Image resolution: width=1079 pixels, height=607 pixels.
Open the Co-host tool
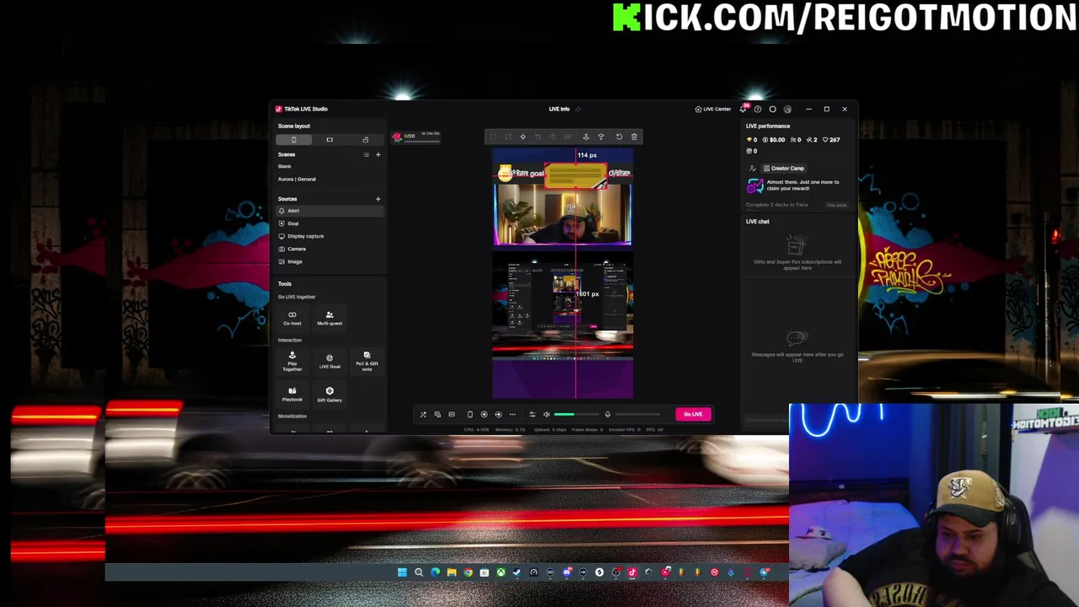point(293,318)
